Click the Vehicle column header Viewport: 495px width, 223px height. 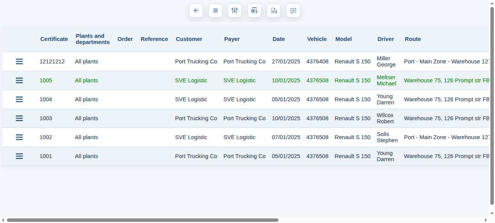[317, 39]
